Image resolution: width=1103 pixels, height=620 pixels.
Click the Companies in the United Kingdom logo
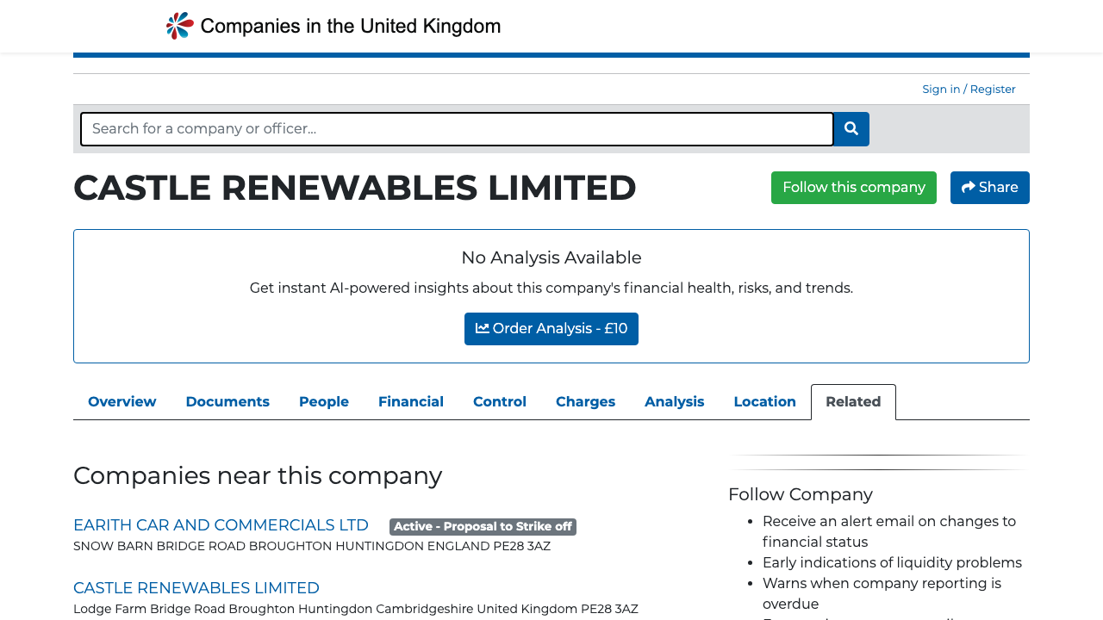tap(332, 25)
